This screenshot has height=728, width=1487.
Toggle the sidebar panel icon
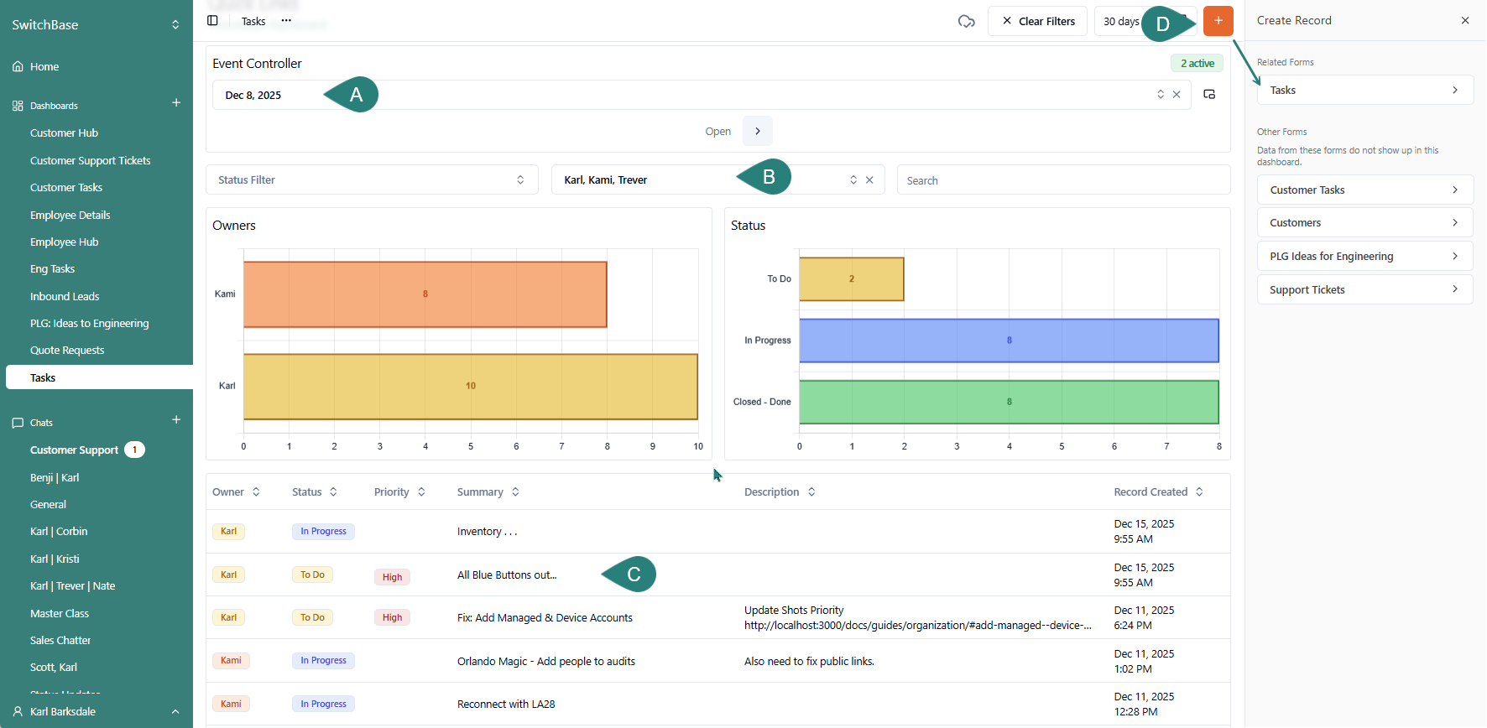point(212,21)
